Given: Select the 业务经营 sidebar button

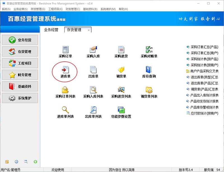Looking at the screenshot, I should (x=20, y=40).
